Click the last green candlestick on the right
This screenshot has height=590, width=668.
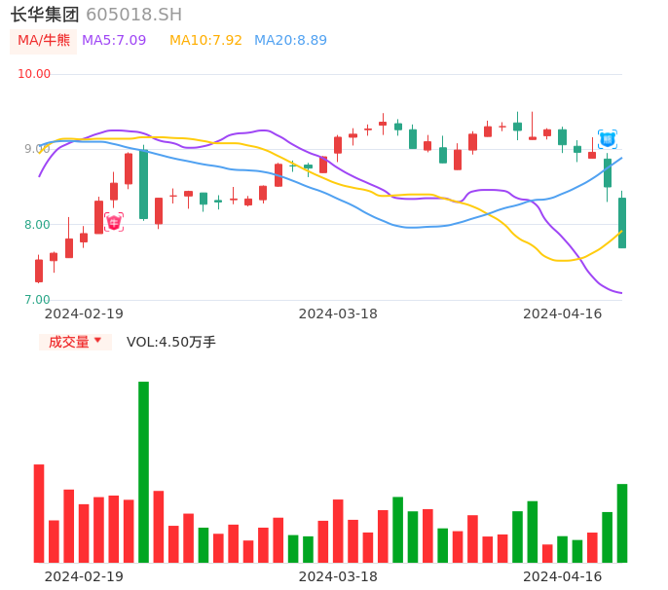coord(622,223)
